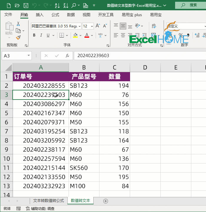Image resolution: width=206 pixels, height=212 pixels.
Task: Toggle Bold formatting
Action: tap(34, 35)
